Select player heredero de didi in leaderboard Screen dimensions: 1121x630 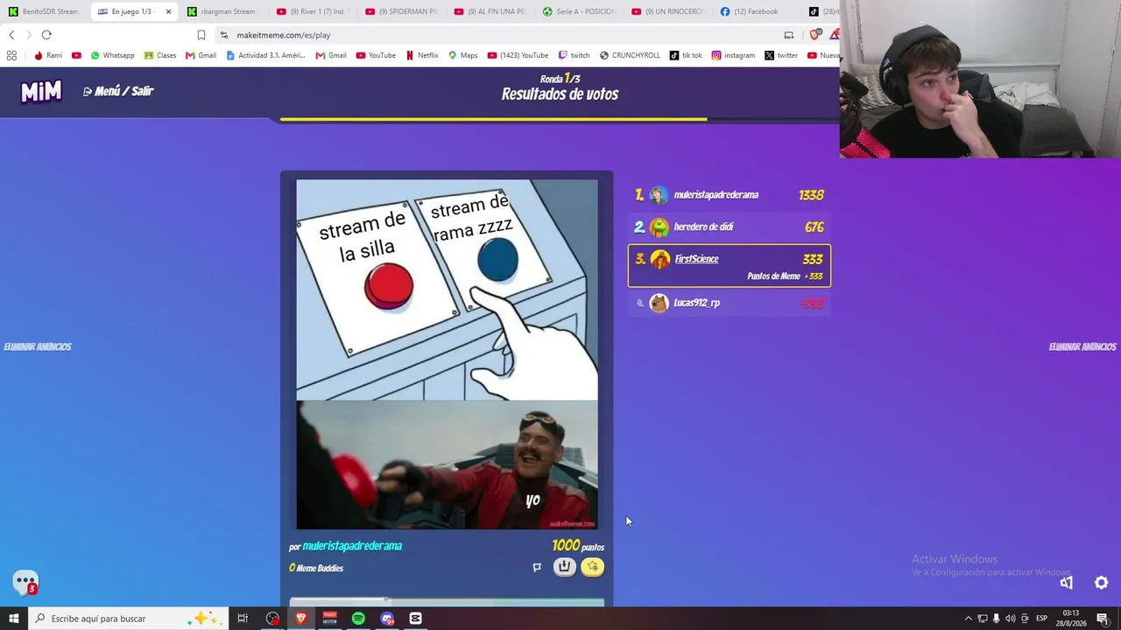pyautogui.click(x=730, y=227)
